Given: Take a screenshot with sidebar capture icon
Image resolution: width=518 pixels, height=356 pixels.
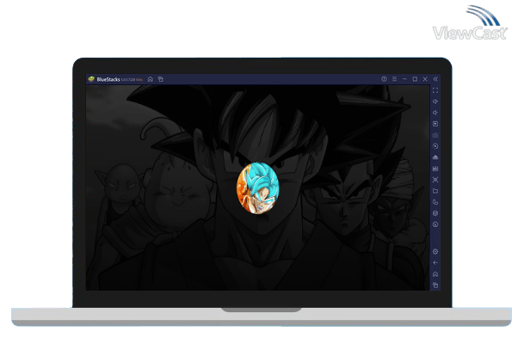Looking at the screenshot, I should click(435, 180).
